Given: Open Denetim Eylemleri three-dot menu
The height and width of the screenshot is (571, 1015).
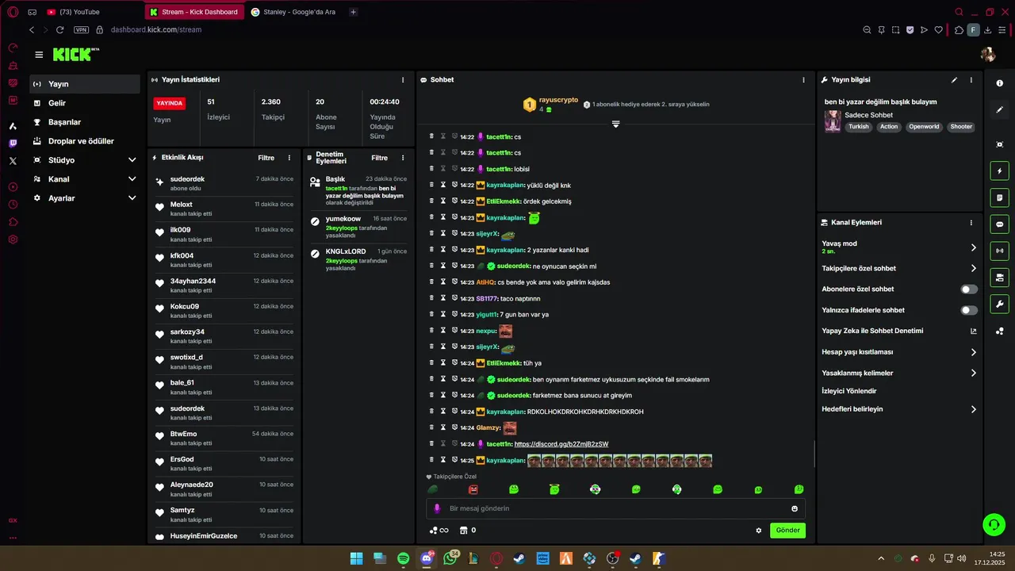Looking at the screenshot, I should [x=403, y=158].
